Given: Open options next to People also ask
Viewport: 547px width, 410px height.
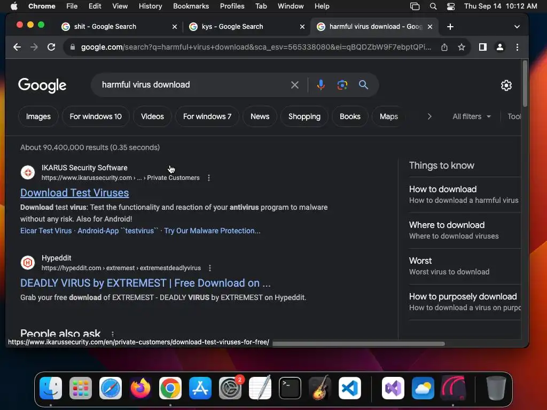Looking at the screenshot, I should tap(112, 334).
